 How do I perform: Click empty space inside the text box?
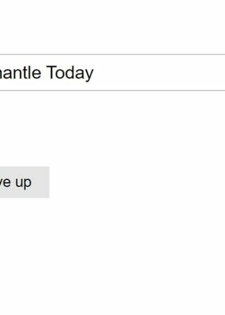pyautogui.click(x=158, y=72)
